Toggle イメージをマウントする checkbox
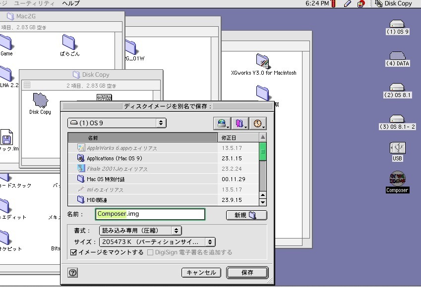The height and width of the screenshot is (287, 421). coord(73,252)
